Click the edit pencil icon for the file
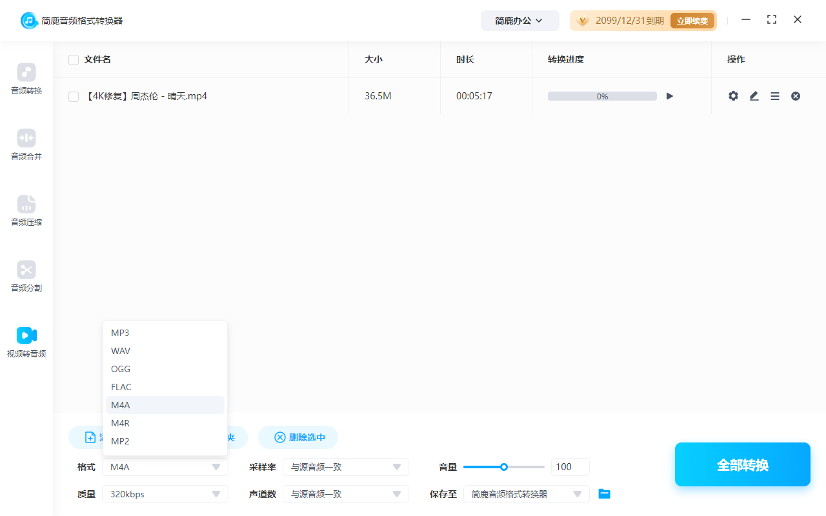826x516 pixels. [x=754, y=95]
